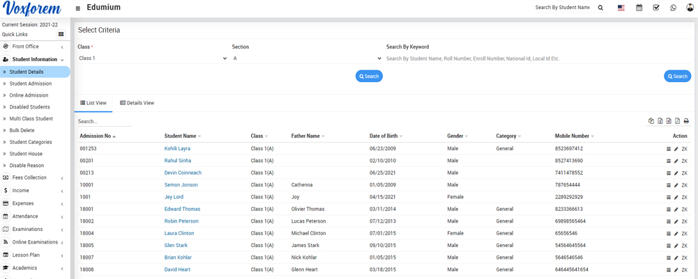Click the print icon above the table

pyautogui.click(x=686, y=121)
